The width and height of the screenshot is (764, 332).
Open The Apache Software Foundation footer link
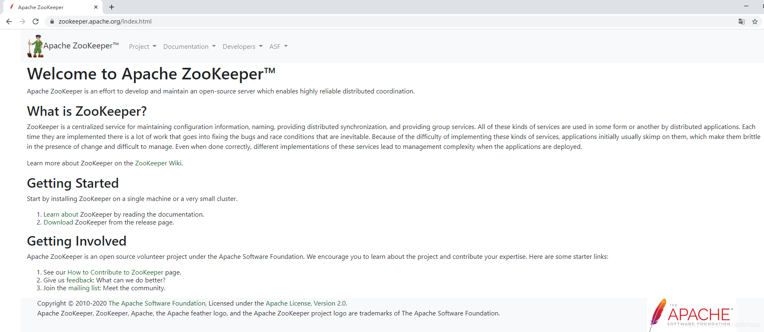coord(157,303)
